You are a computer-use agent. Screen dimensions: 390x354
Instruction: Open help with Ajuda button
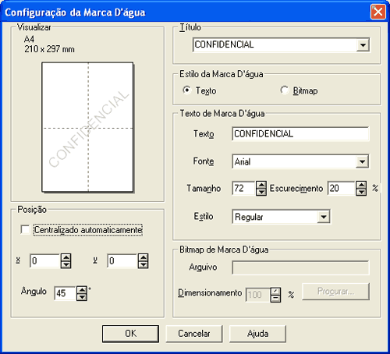tap(257, 334)
